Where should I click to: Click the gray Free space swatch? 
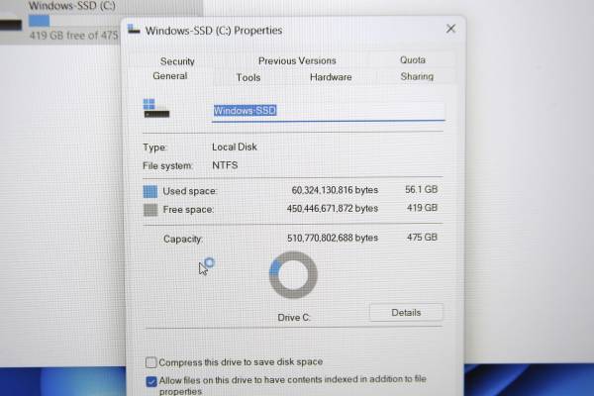150,210
